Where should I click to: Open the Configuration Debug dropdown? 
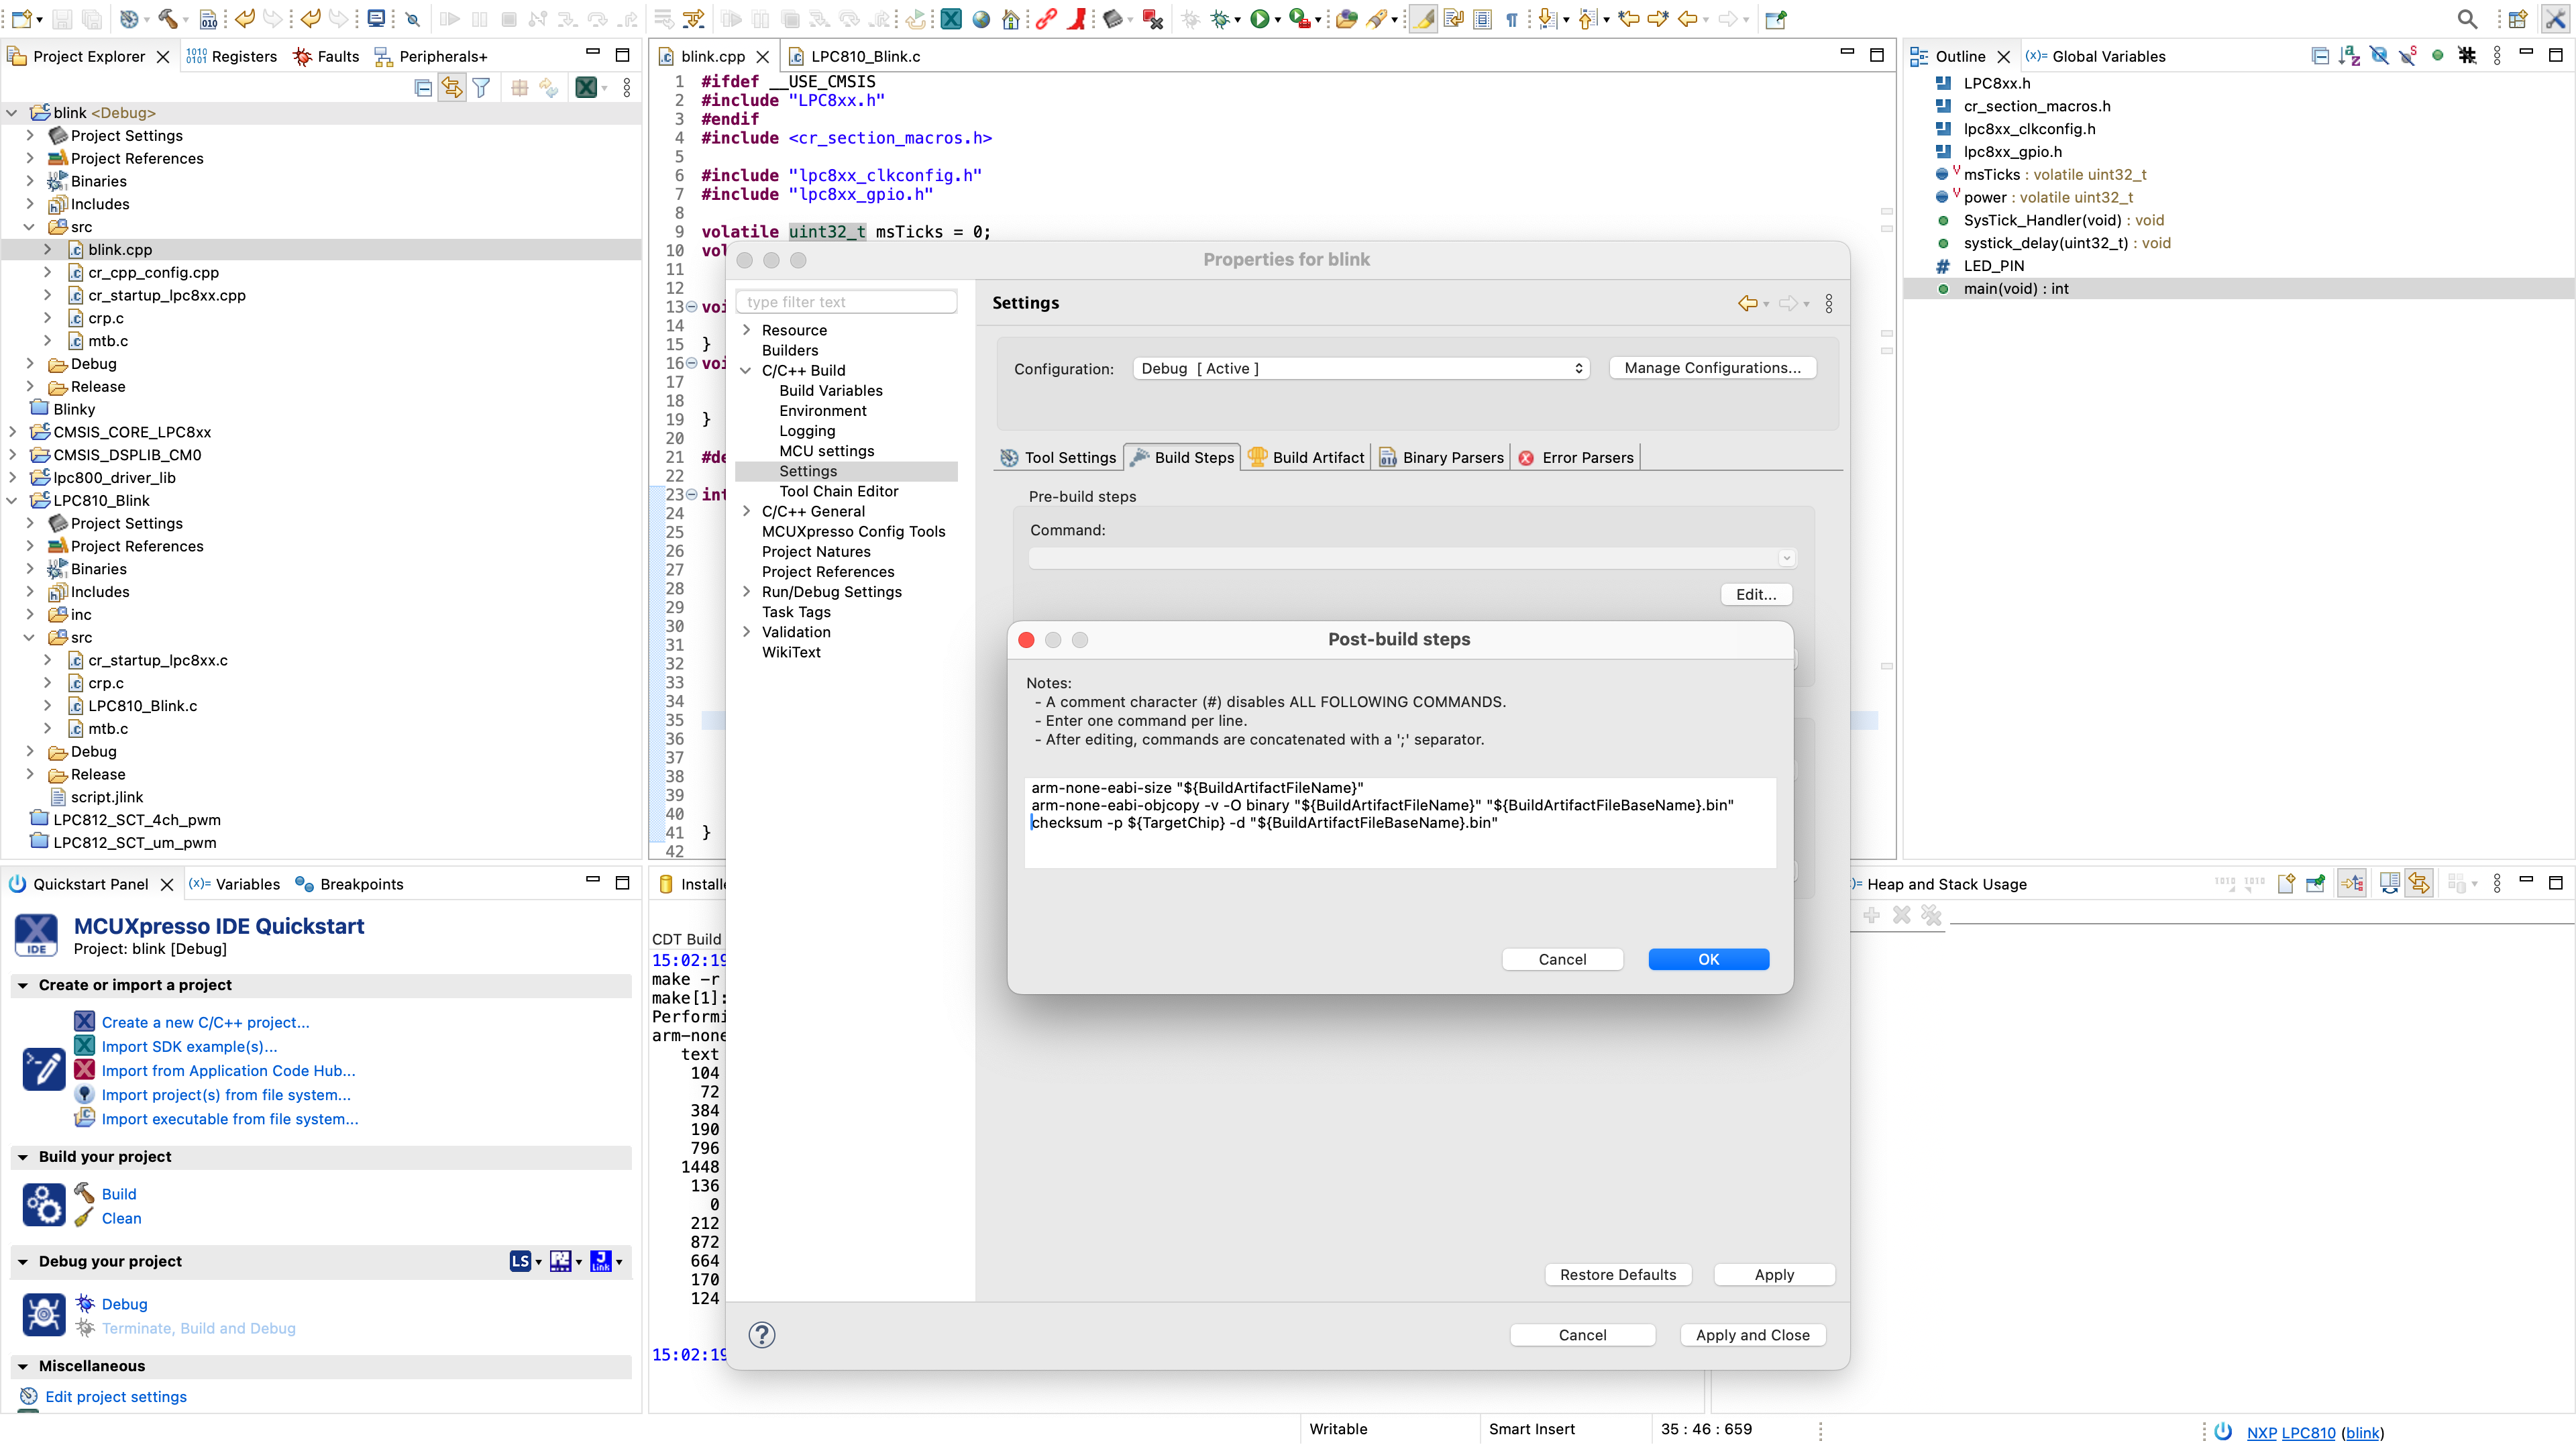(1360, 368)
